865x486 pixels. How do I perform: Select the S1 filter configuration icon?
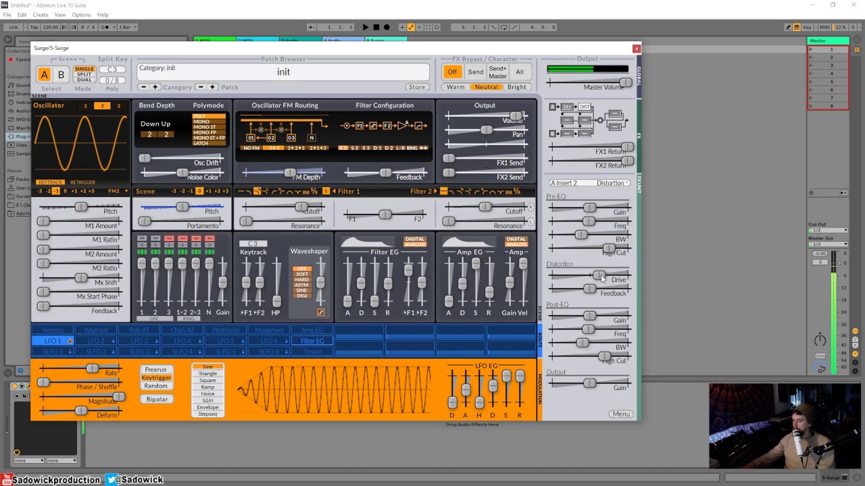(343, 148)
